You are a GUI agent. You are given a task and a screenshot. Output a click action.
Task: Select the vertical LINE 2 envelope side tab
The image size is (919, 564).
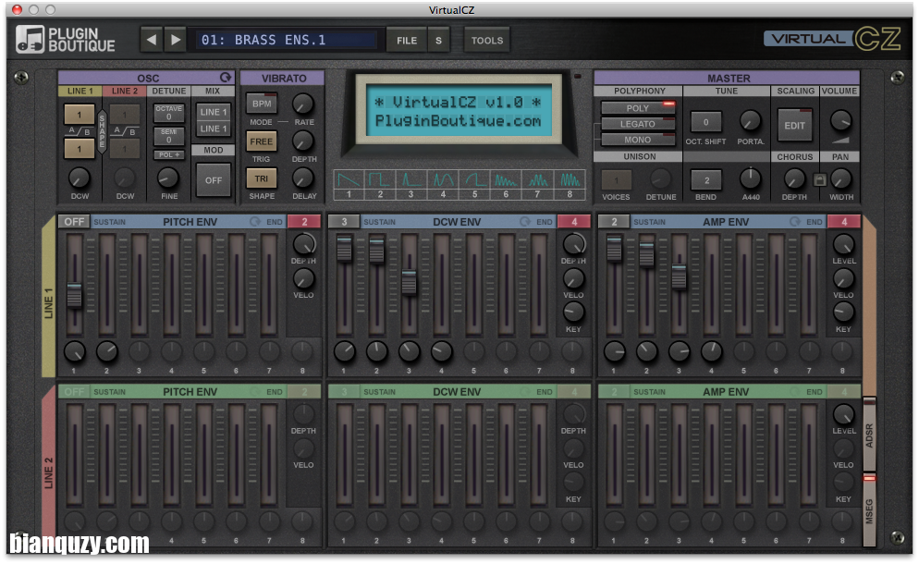coord(49,467)
